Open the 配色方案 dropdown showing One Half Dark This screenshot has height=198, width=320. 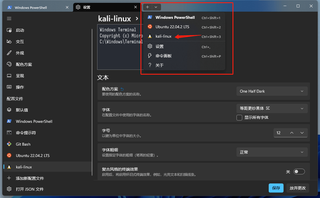coord(272,91)
